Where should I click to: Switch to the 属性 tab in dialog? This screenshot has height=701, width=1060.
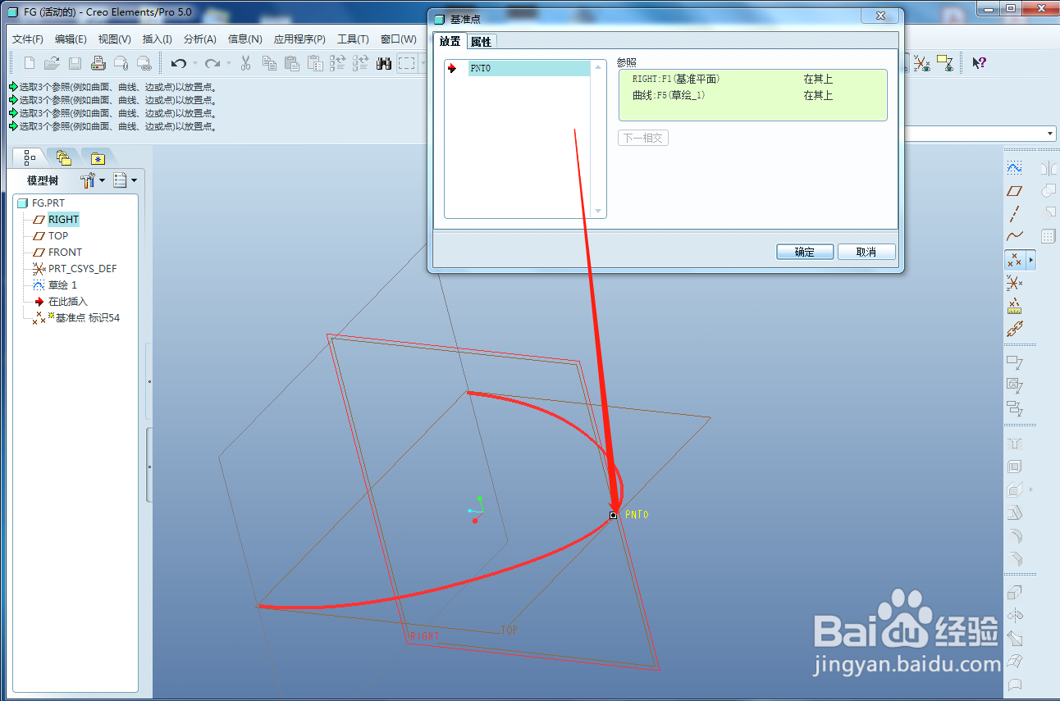481,42
